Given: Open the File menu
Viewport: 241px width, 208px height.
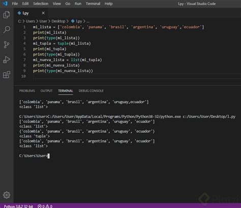Looking at the screenshot, I should coord(15,4).
